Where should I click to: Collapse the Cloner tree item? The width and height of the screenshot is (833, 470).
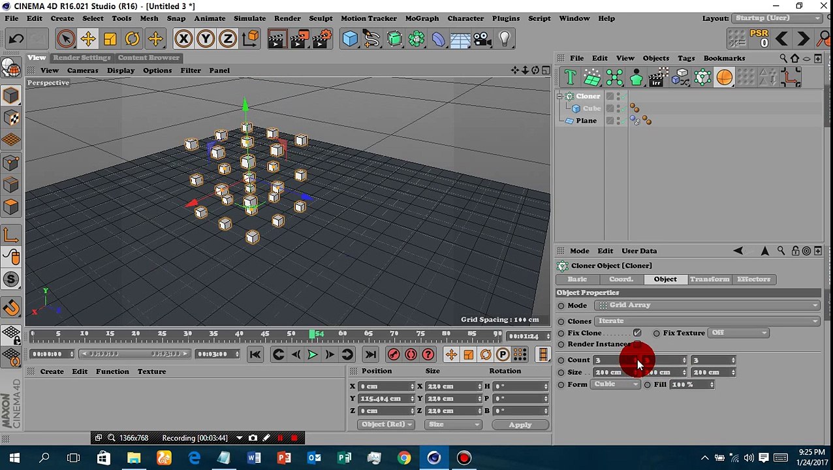[x=560, y=97]
